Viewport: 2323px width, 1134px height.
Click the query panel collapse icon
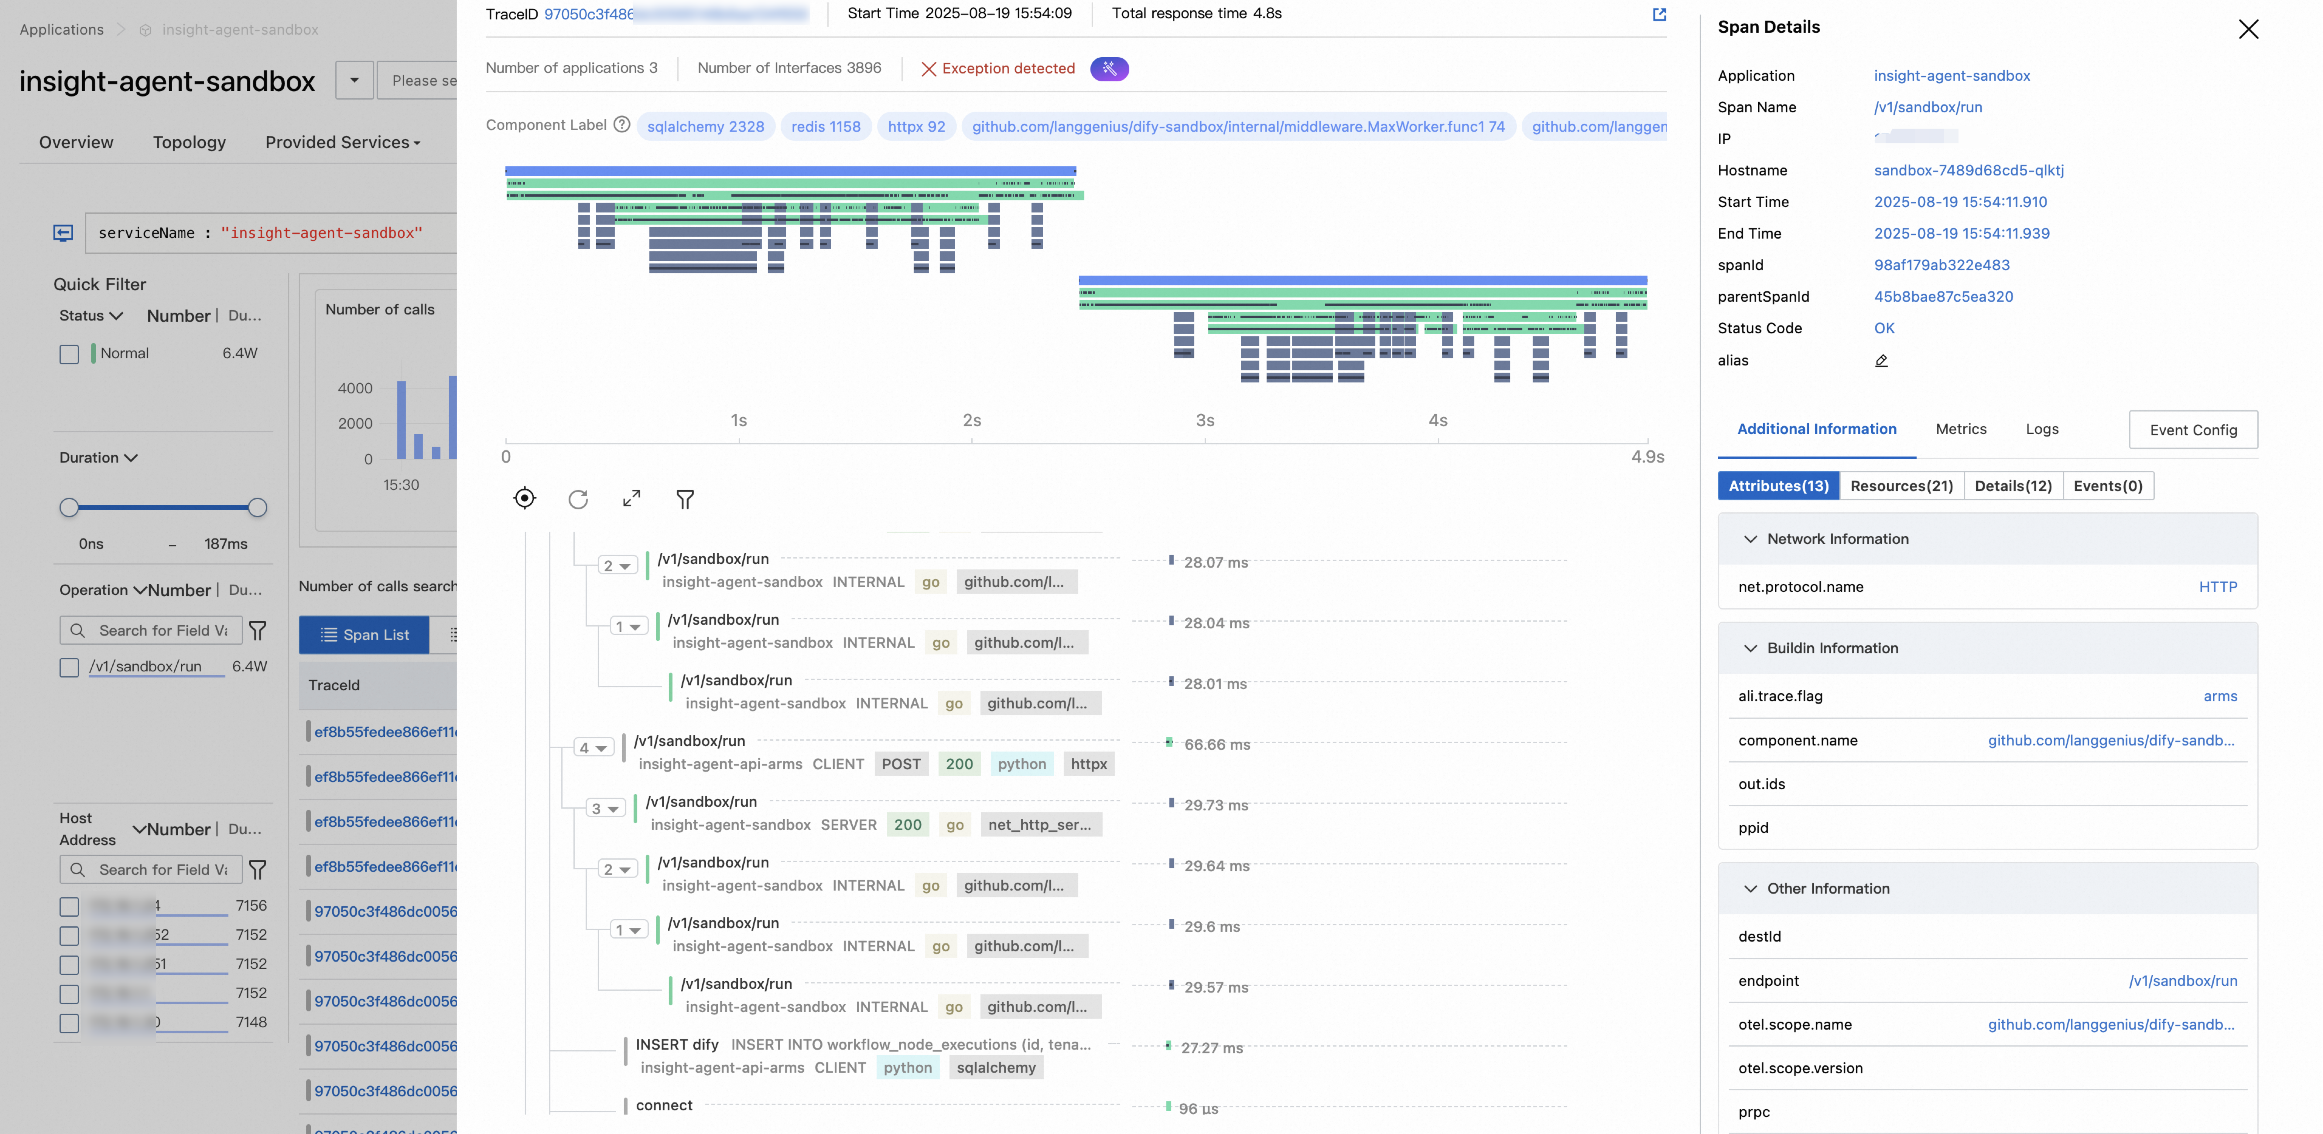coord(63,233)
